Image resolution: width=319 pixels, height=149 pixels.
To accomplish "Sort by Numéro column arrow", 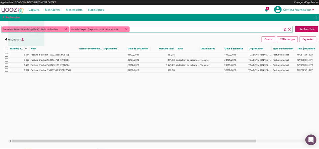I will coord(26,49).
